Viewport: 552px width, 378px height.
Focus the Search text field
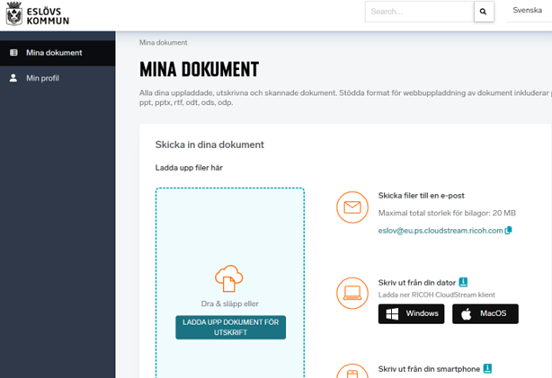tap(418, 12)
